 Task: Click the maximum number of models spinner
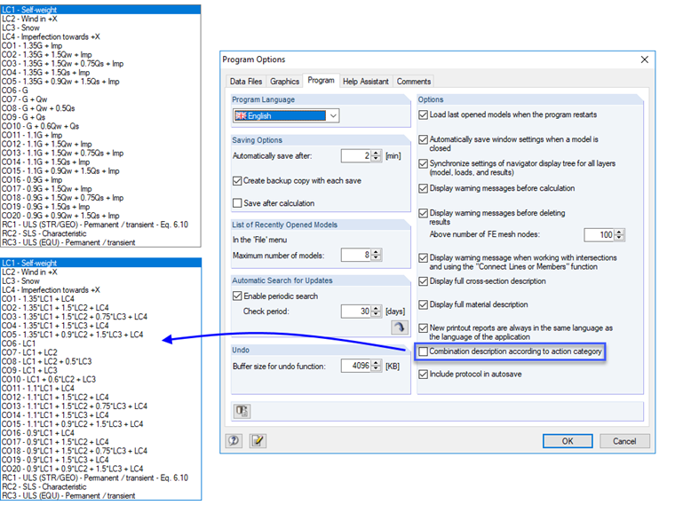377,255
